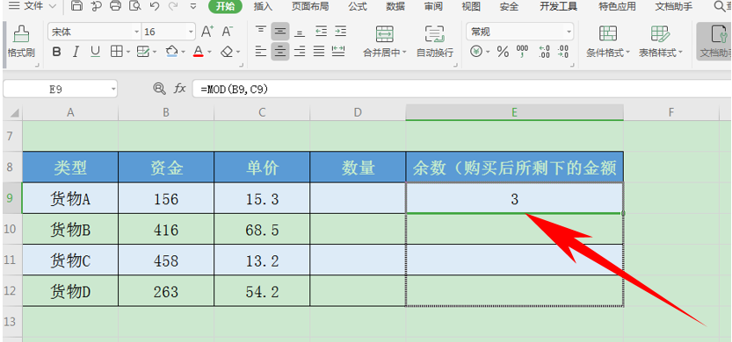Select top vertical align icon
The width and height of the screenshot is (732, 342).
260,32
